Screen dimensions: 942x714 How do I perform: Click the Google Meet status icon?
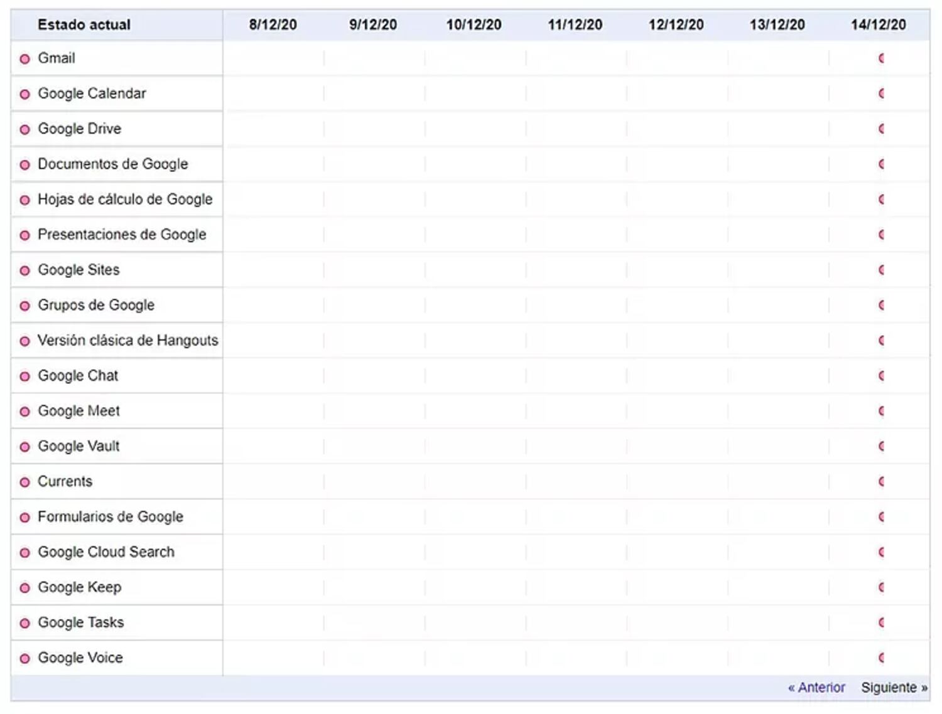(x=25, y=412)
